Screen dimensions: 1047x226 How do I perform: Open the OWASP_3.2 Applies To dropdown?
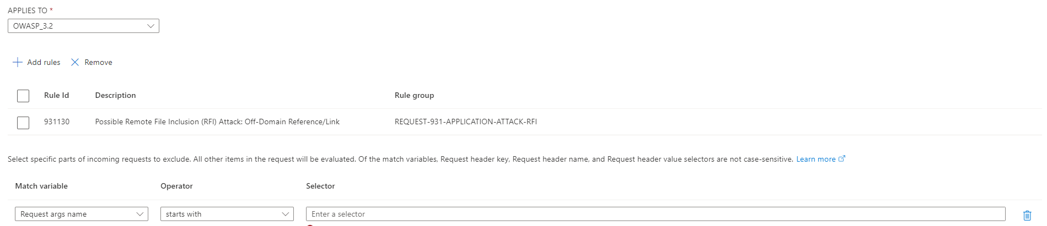point(83,26)
